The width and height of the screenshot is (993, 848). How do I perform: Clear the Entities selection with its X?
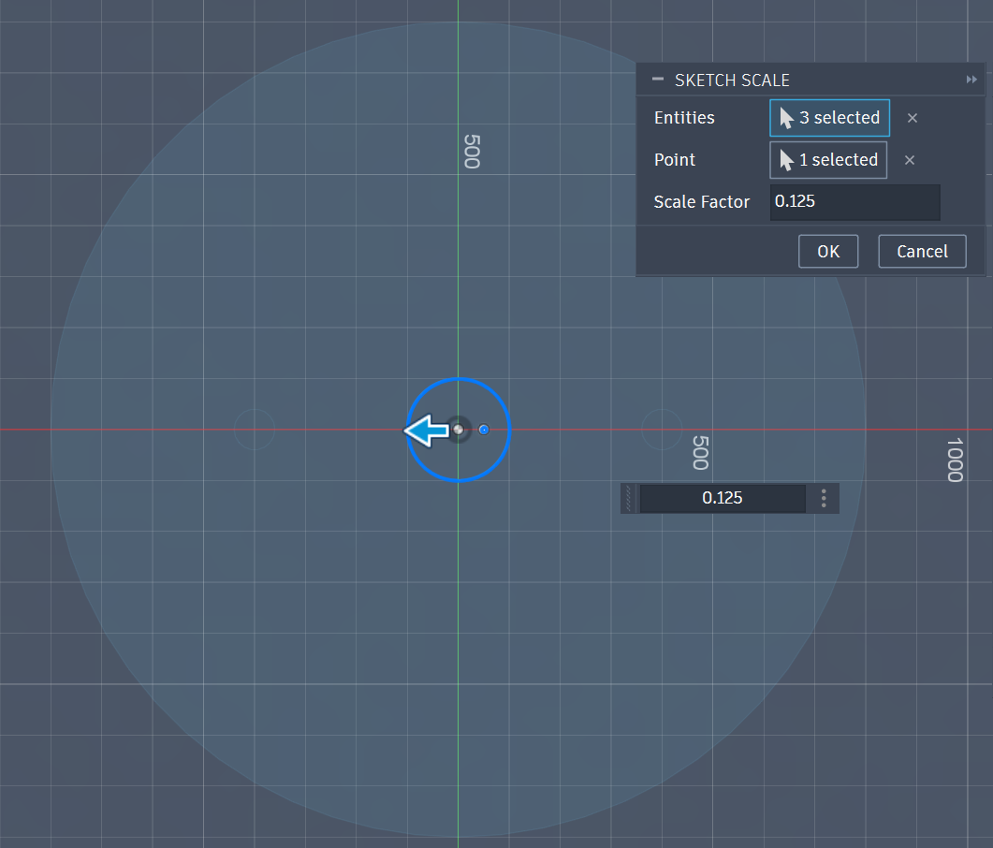(912, 118)
